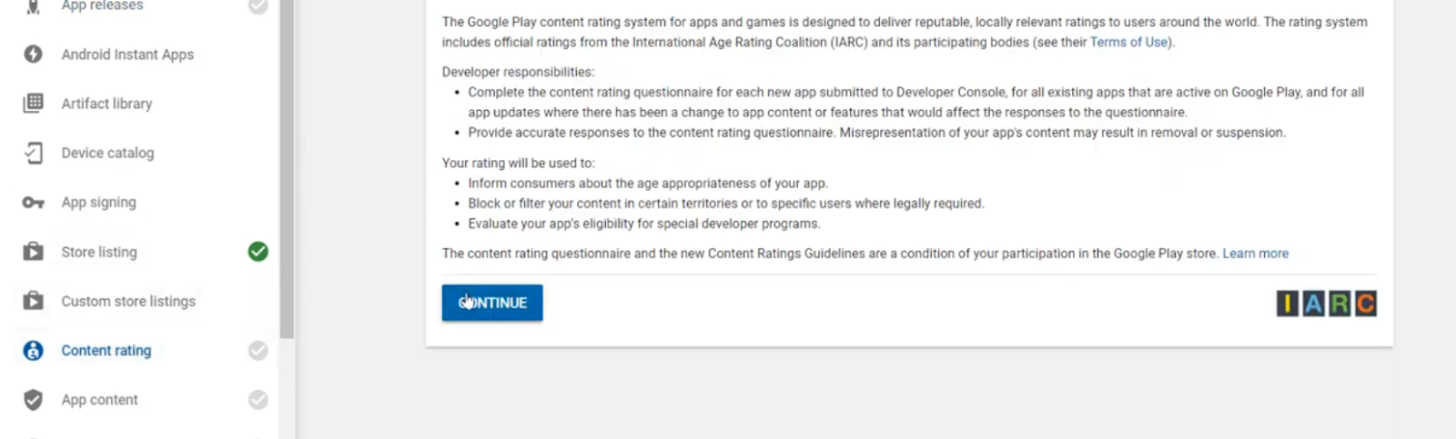
Task: Select Content rating menu item
Action: pos(106,351)
